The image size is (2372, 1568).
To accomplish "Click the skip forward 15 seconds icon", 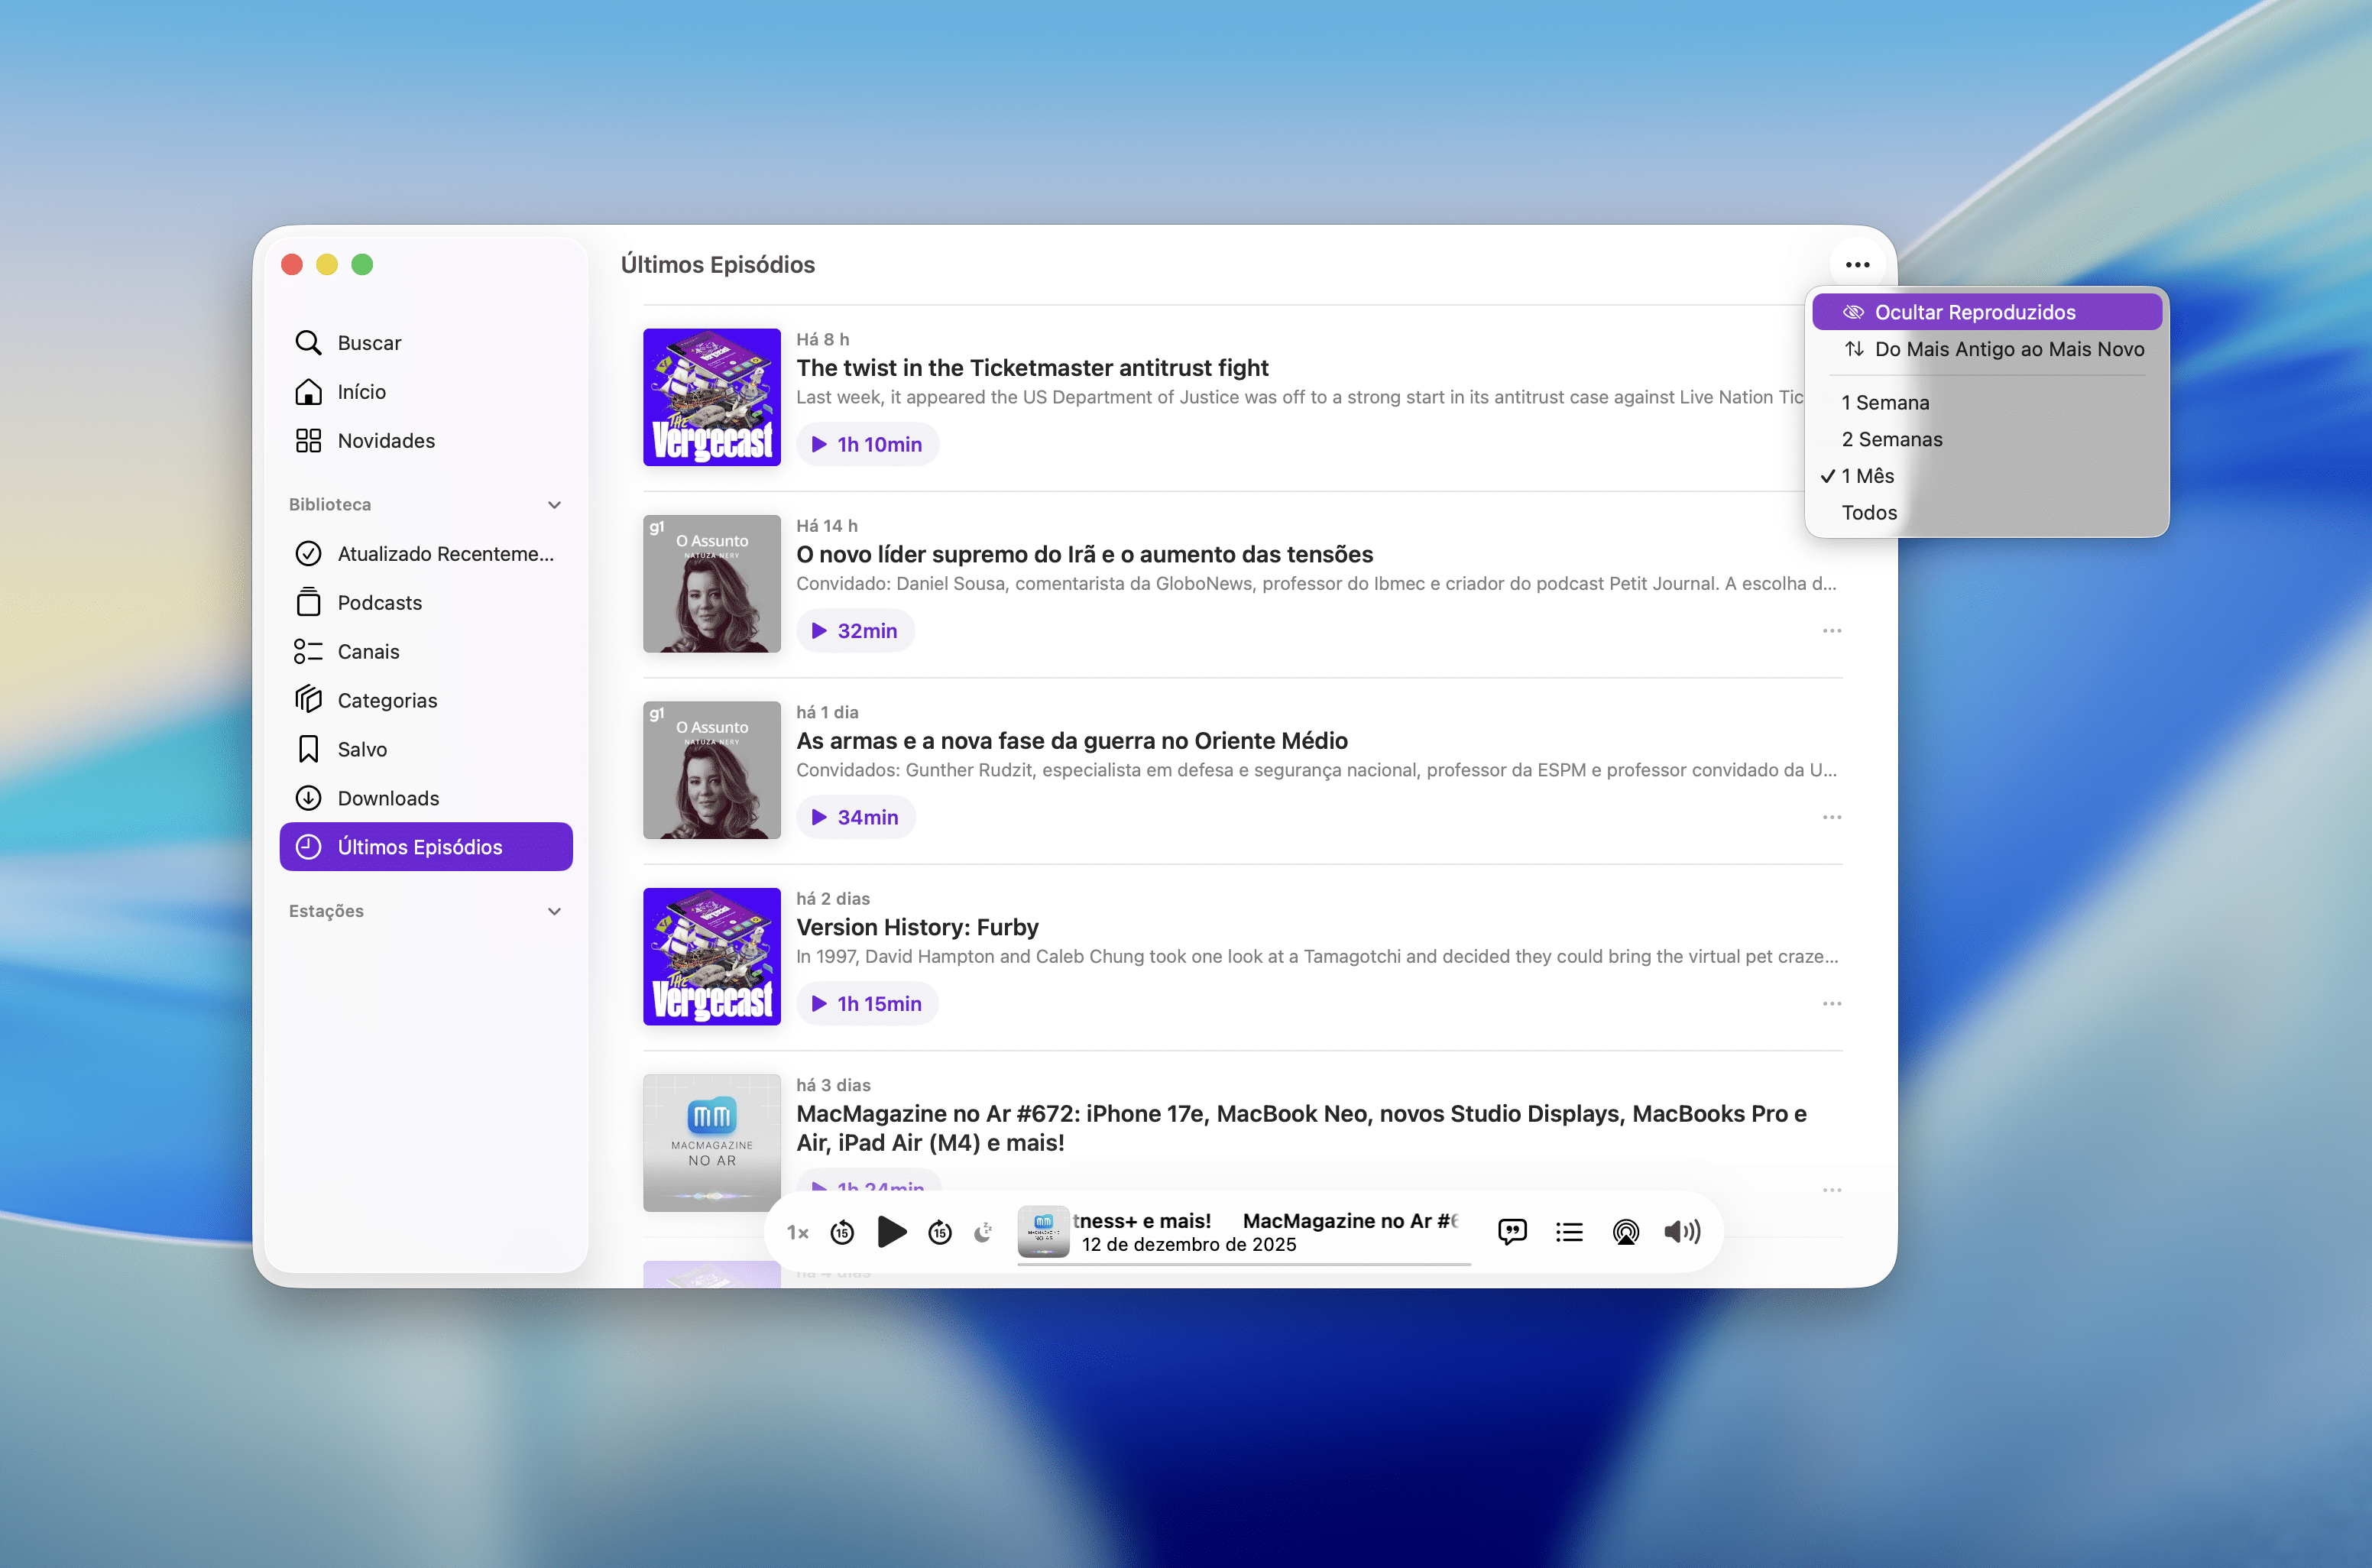I will tap(940, 1232).
